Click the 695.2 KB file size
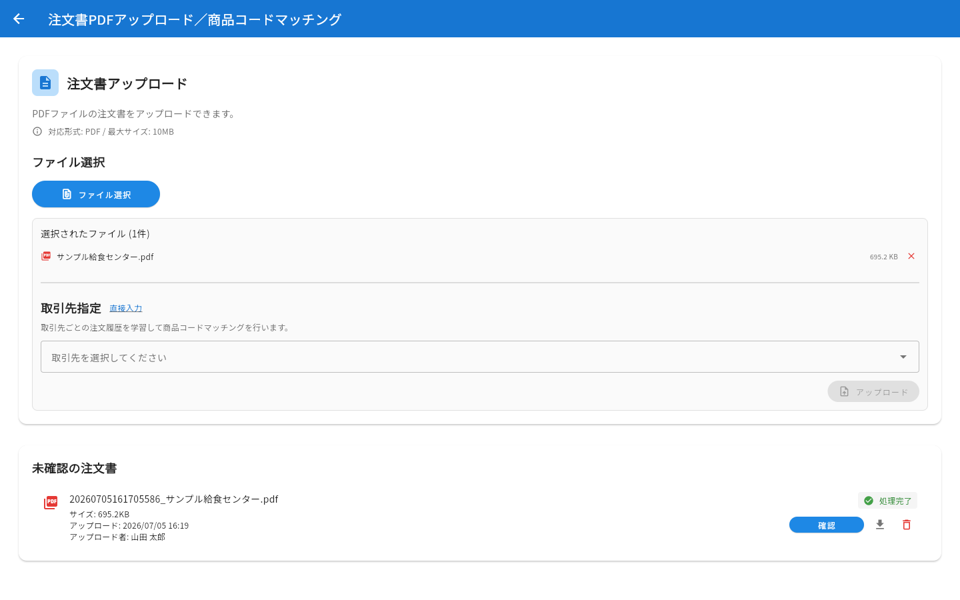The width and height of the screenshot is (960, 600). pos(884,257)
